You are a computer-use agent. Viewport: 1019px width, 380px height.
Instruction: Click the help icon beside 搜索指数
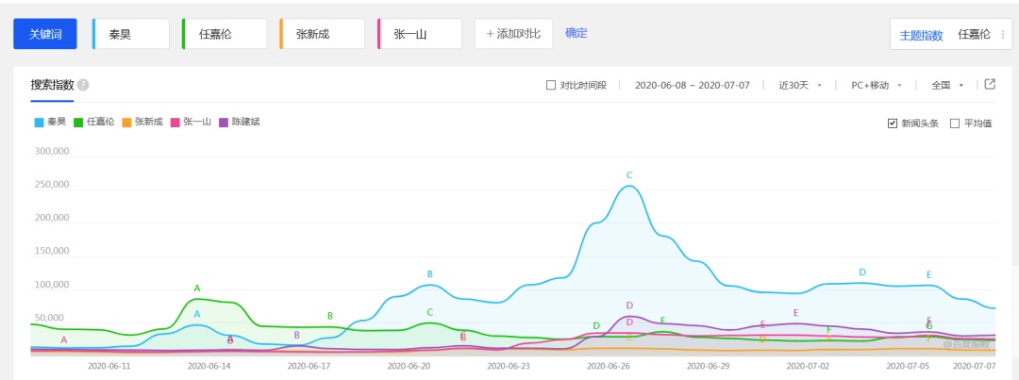84,85
